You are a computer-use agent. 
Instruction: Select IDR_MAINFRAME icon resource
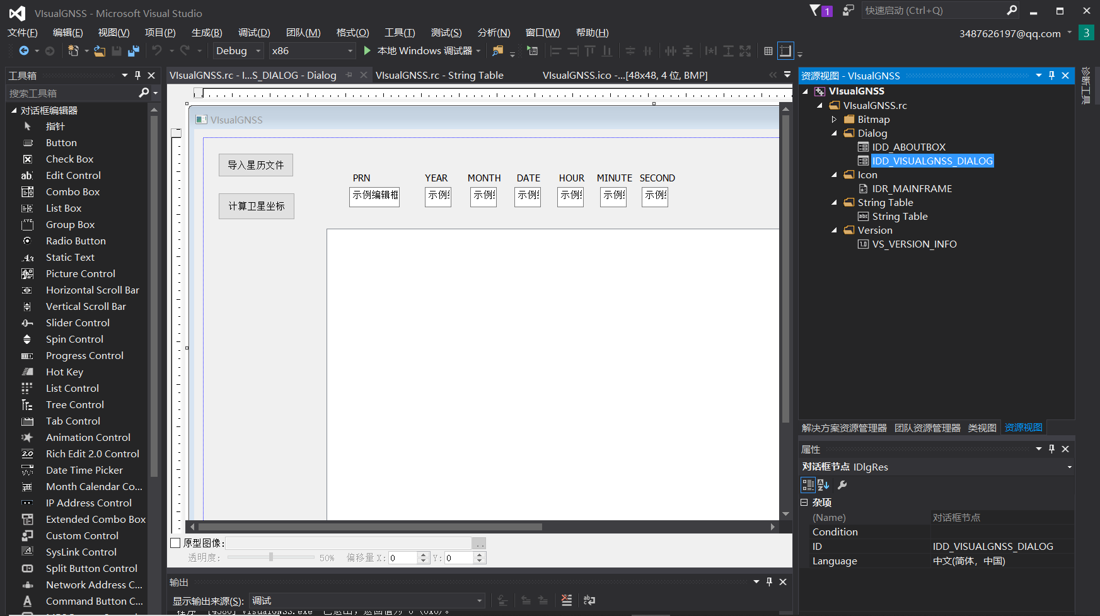(912, 189)
